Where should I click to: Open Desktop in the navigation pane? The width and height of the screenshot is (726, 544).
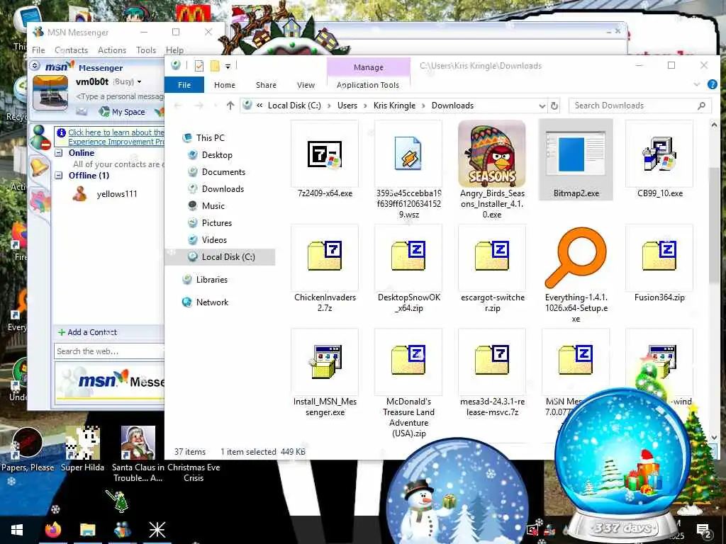217,155
